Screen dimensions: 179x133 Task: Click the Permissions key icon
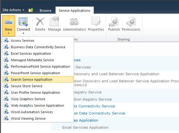131,22
